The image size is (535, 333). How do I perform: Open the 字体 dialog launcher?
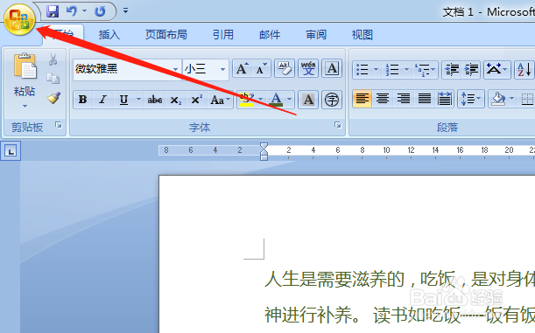click(x=338, y=125)
